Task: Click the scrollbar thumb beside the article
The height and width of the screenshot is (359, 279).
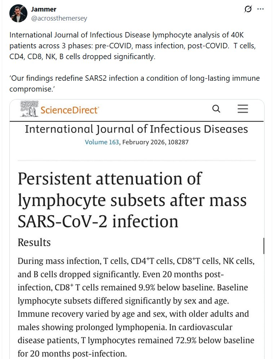Action: coord(264,246)
